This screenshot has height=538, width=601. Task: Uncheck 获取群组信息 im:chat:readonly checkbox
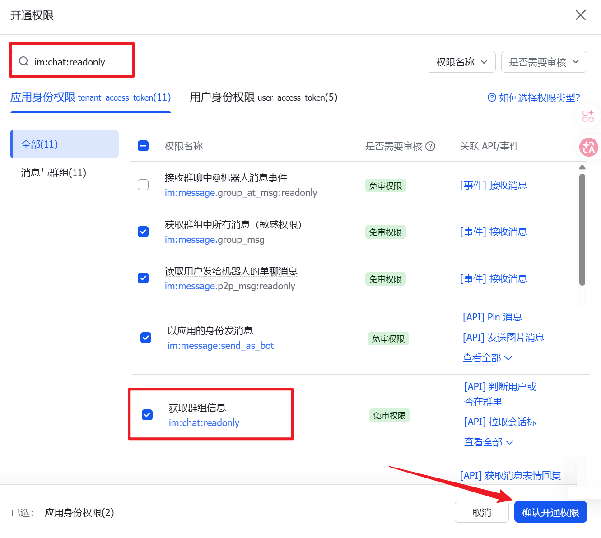coord(147,415)
